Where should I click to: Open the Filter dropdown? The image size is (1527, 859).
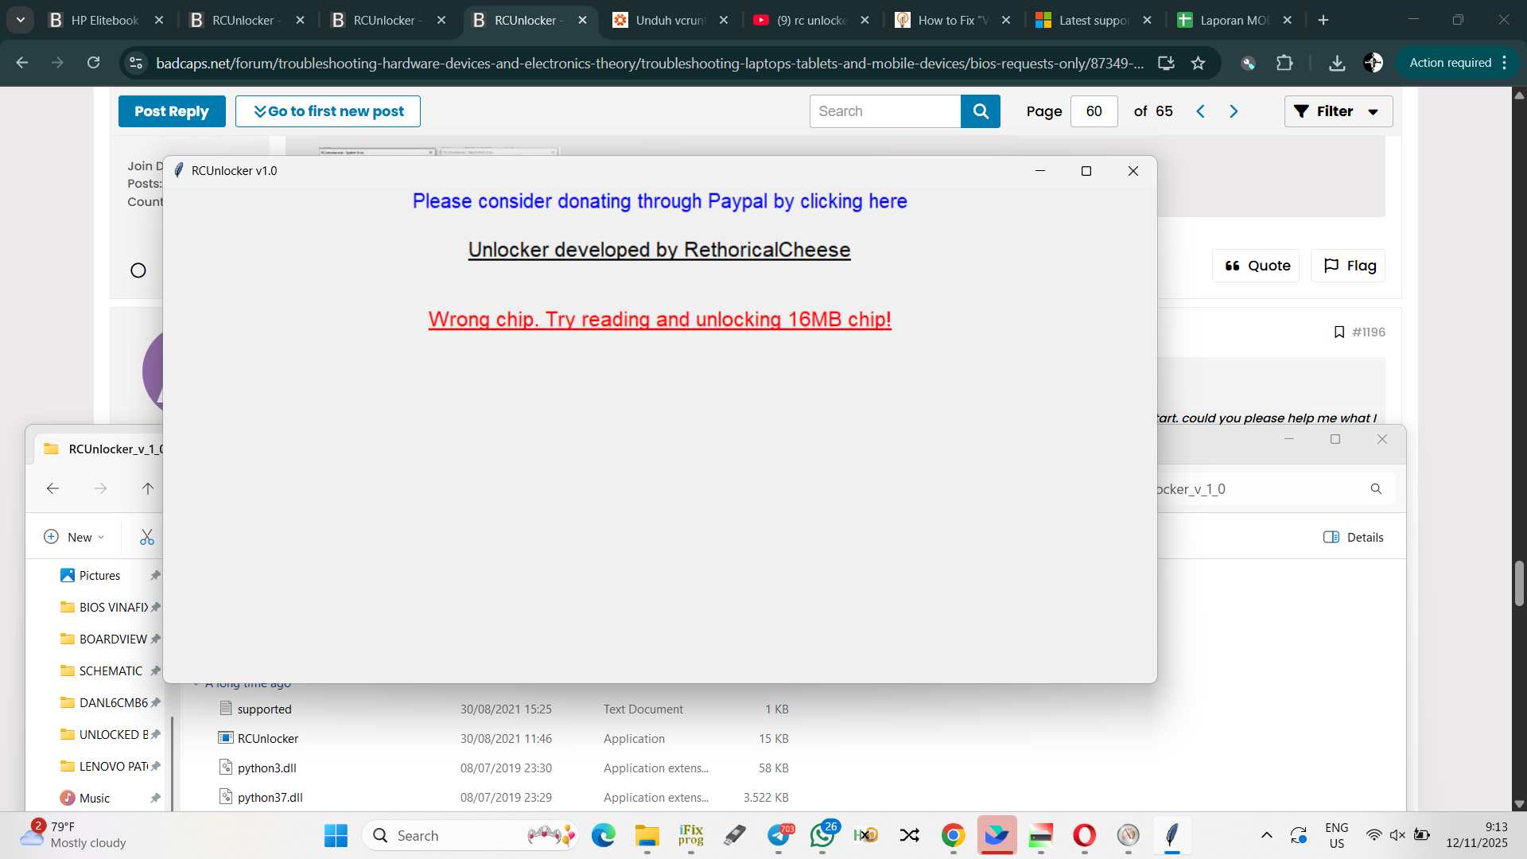coord(1338,111)
